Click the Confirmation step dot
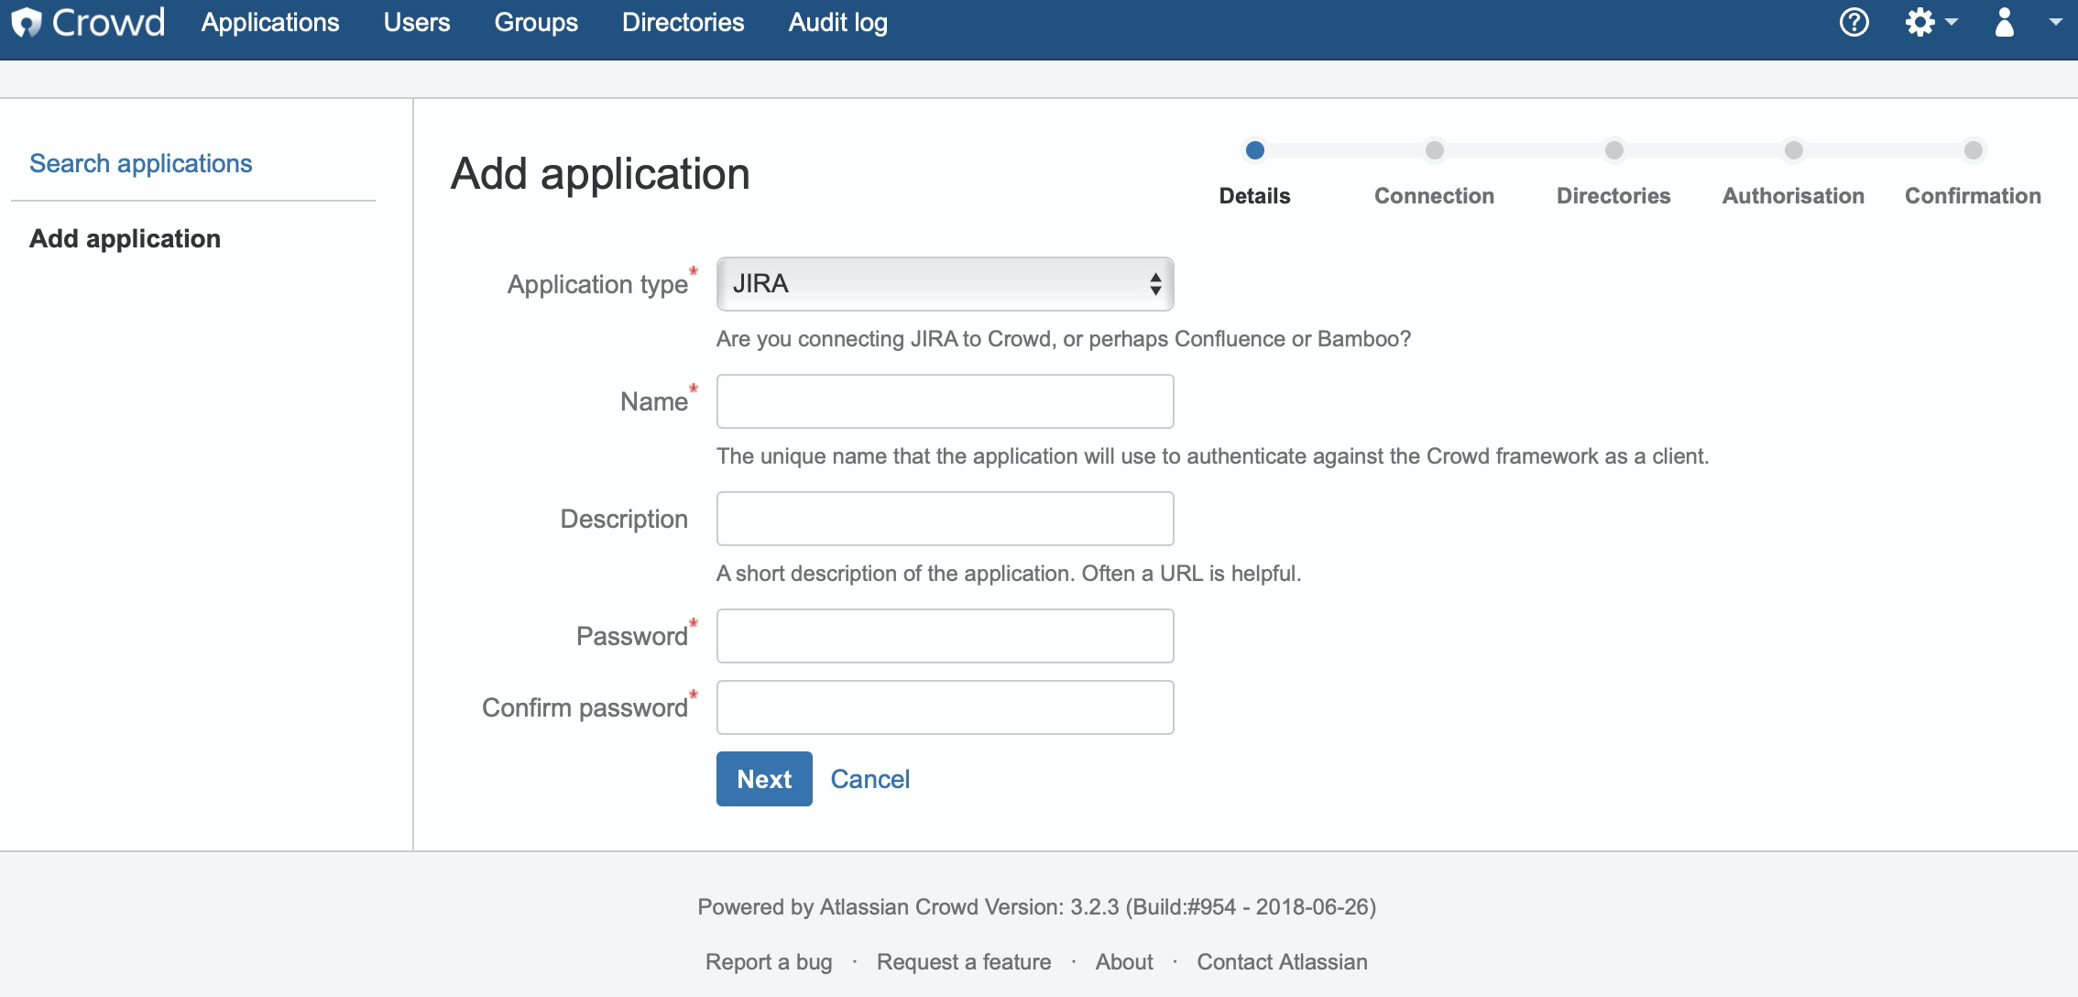Screen dimensions: 2078x997 [x=1972, y=149]
